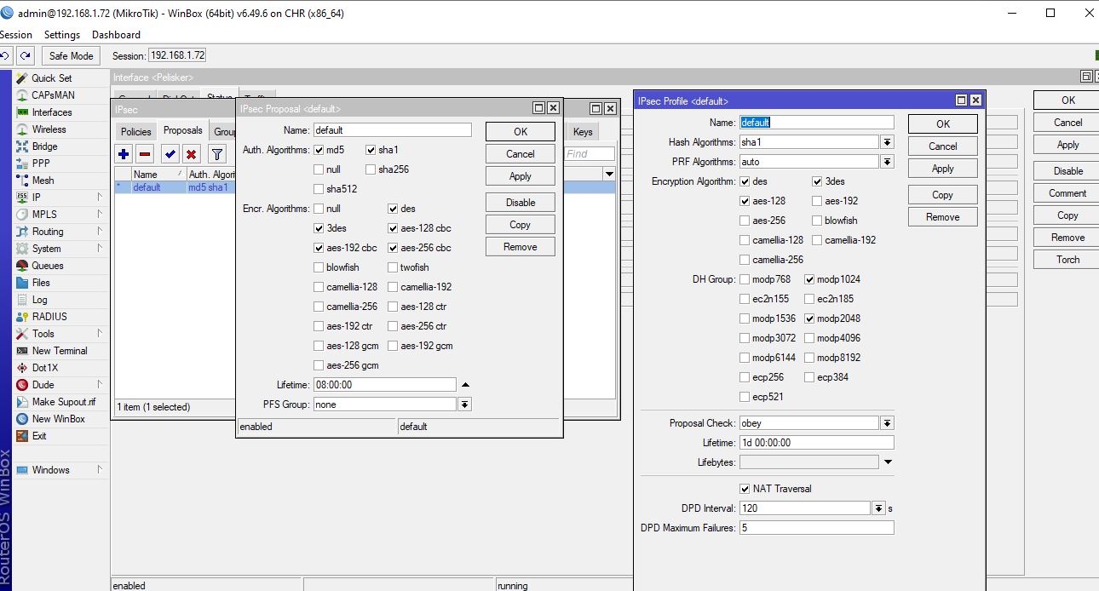
Task: Click OK in IPsec Profile
Action: [943, 123]
